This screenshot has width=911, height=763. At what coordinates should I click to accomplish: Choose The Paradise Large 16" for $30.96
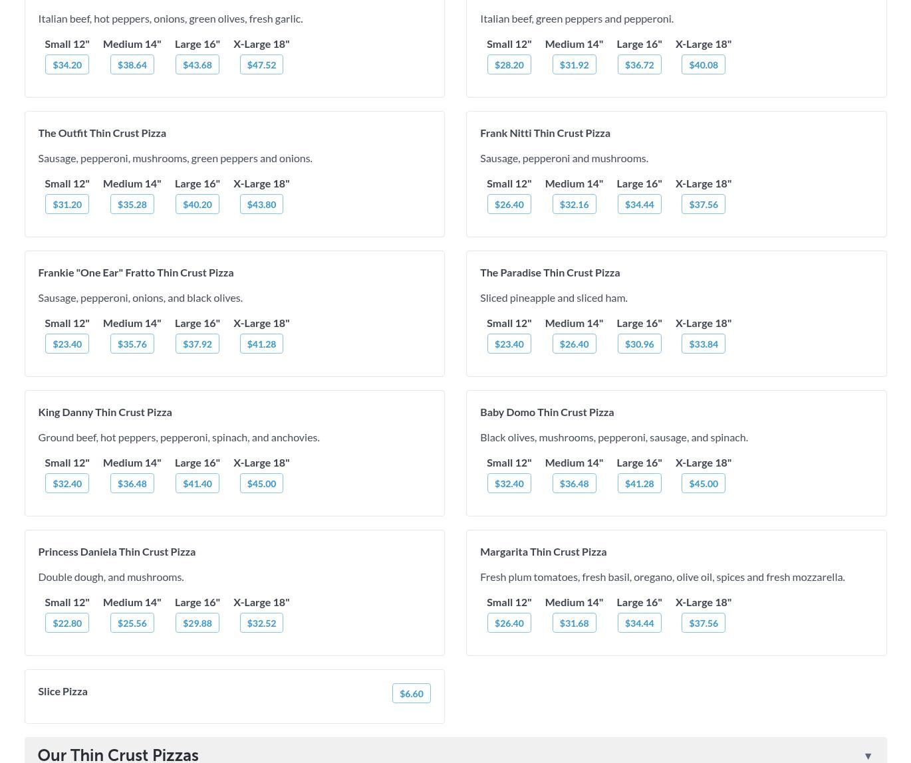(x=639, y=344)
